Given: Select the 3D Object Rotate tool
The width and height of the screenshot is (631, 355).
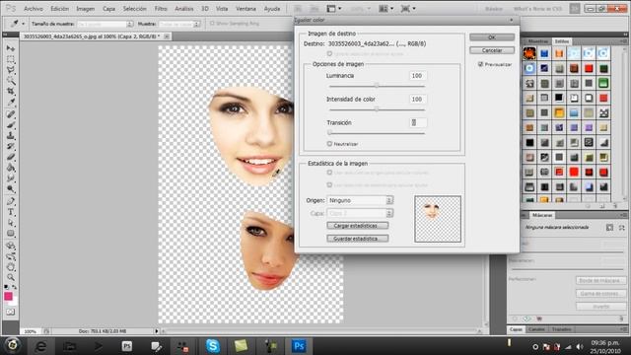Looking at the screenshot, I should point(11,246).
